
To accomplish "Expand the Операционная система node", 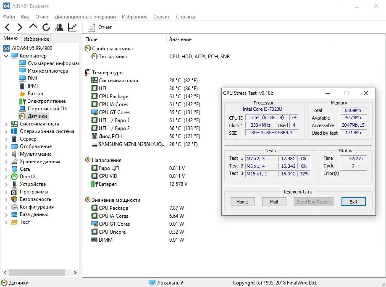I will (6, 132).
